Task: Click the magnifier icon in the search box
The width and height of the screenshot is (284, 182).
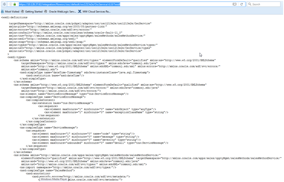Action: 250,4
